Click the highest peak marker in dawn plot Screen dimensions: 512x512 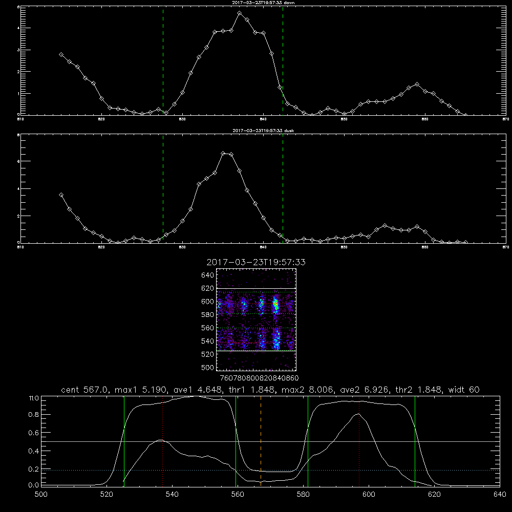239,13
